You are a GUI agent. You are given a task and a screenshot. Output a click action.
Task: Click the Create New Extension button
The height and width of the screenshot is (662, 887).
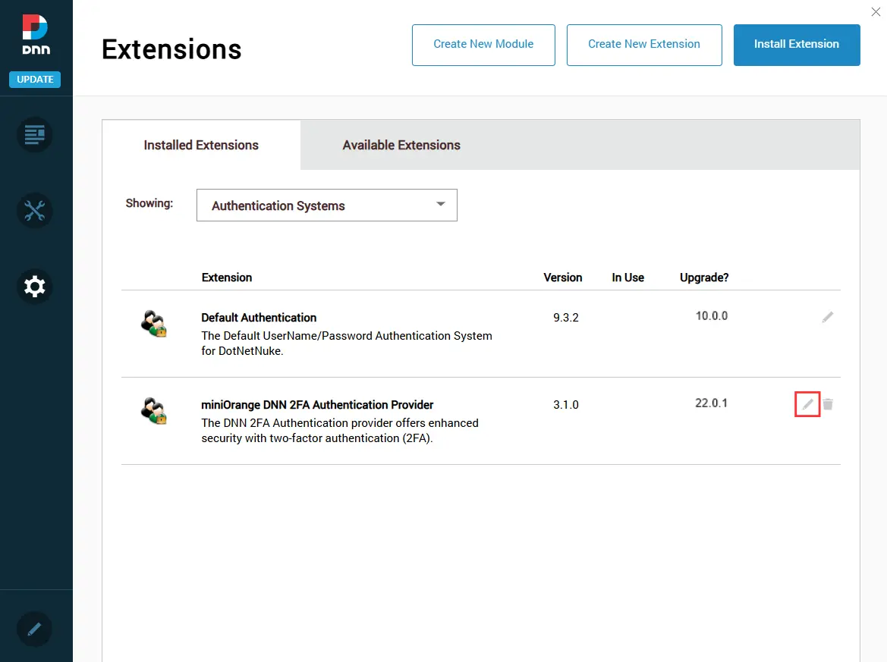pyautogui.click(x=644, y=45)
